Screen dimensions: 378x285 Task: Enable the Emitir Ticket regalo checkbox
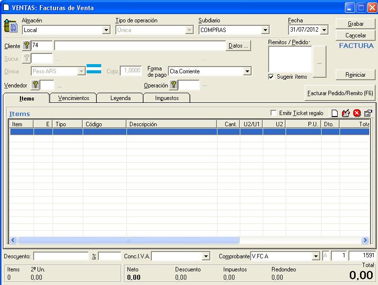click(x=273, y=113)
